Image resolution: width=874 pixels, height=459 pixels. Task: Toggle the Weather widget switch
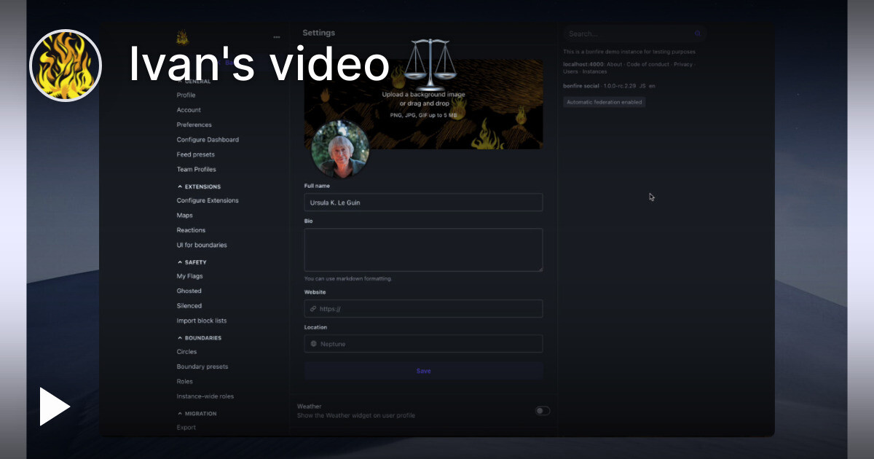tap(543, 411)
